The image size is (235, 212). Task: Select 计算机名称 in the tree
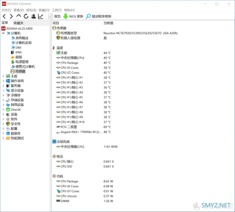pos(21,43)
